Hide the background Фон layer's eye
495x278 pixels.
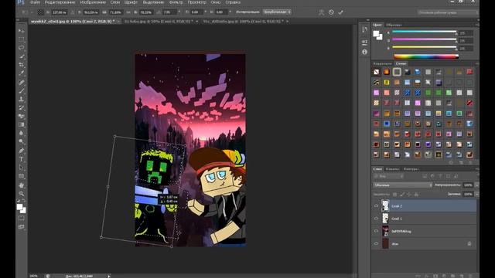click(376, 244)
